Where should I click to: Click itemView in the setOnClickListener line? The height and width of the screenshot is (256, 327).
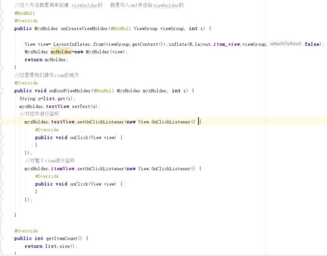[x=63, y=169]
